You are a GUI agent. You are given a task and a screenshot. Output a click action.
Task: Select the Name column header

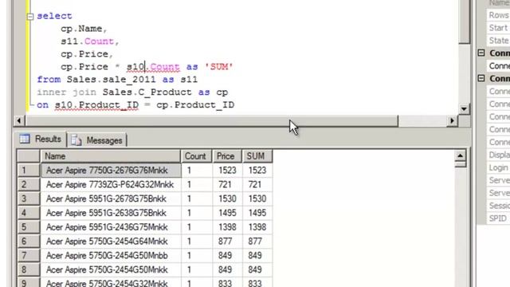pyautogui.click(x=110, y=156)
